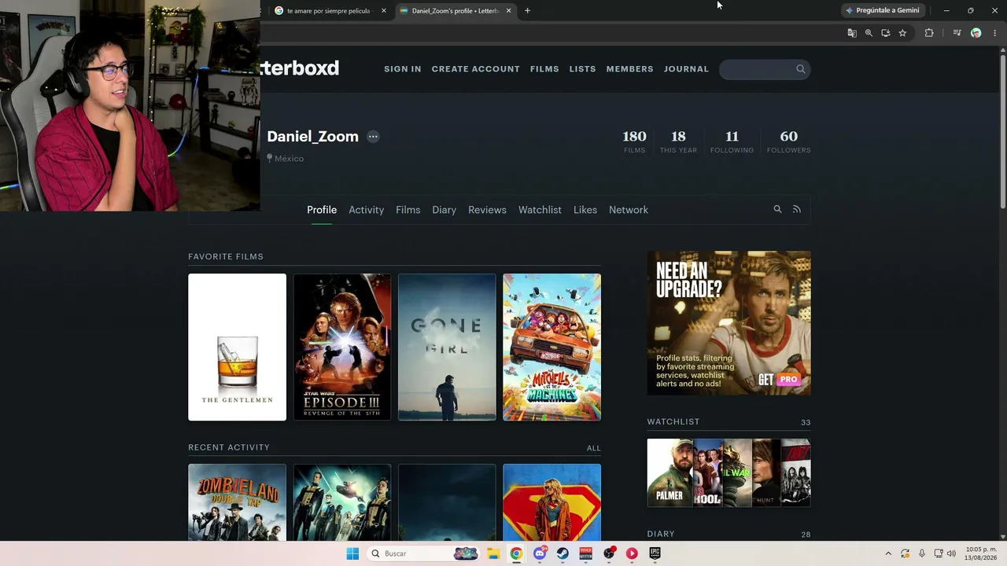
Task: Click the 'Pregúntale a Gemini' button
Action: (882, 11)
